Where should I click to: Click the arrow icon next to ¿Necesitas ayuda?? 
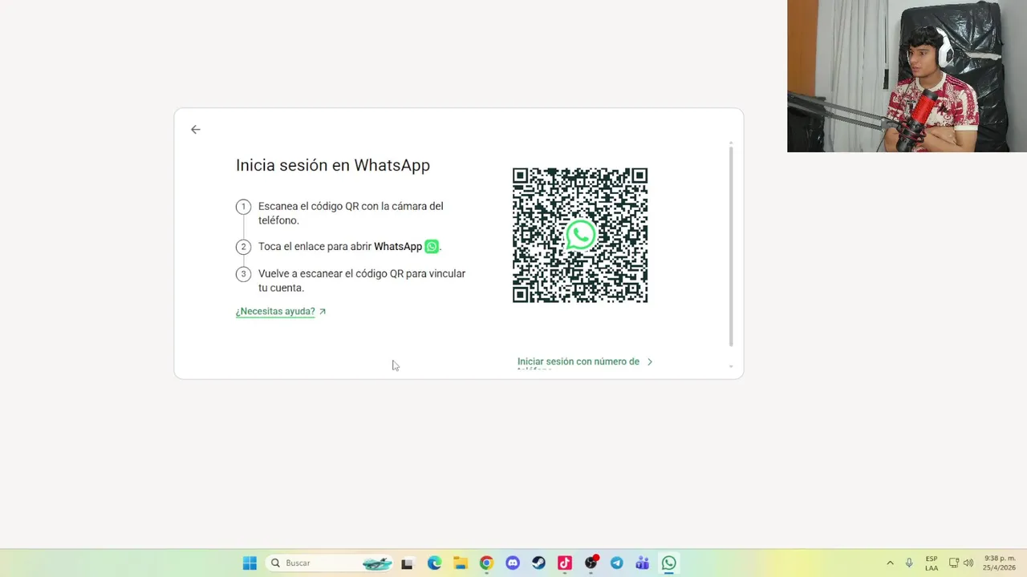click(x=323, y=312)
